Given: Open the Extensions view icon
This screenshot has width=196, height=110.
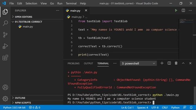Looking at the screenshot, I should click(5, 58).
